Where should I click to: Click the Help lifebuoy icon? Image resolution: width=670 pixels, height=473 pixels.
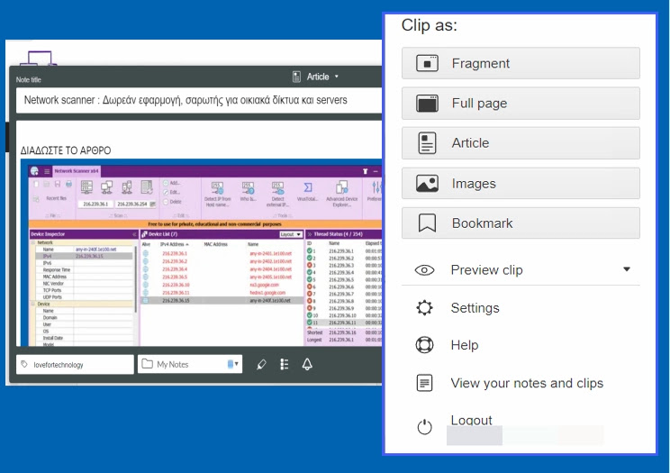(424, 345)
